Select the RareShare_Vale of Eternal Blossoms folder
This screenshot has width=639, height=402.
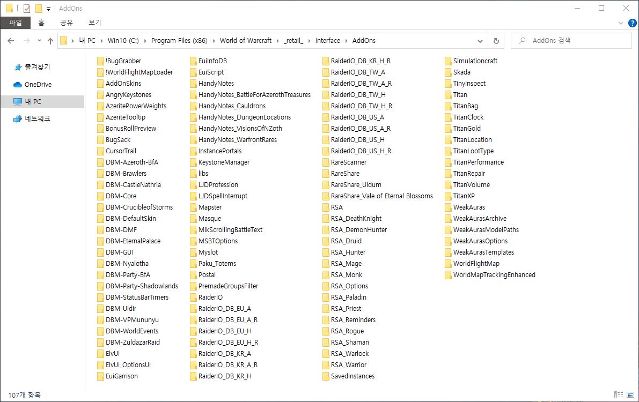point(382,196)
